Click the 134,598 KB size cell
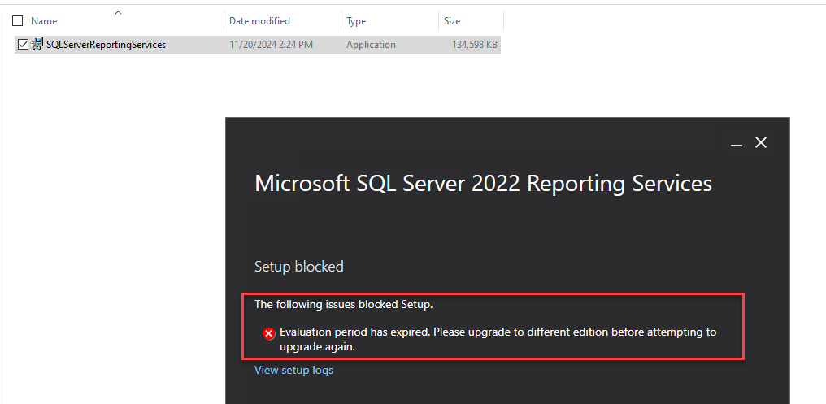826x404 pixels. tap(474, 45)
